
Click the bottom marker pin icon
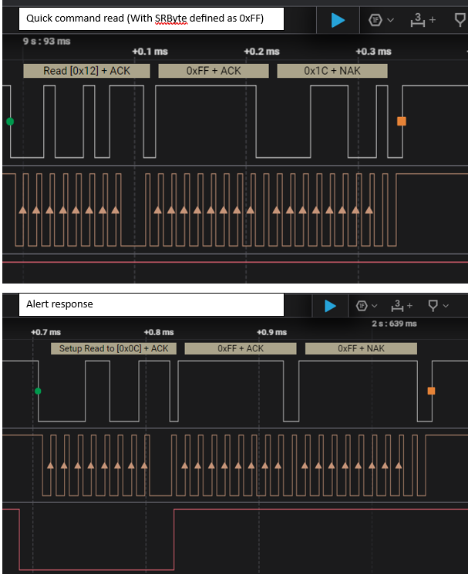click(x=433, y=306)
